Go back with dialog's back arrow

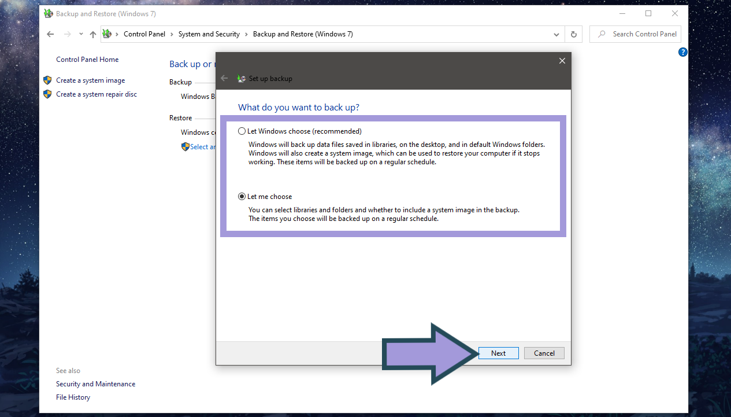[x=224, y=78]
